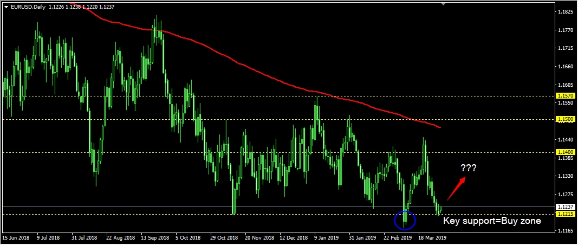This screenshot has height=245, width=578.
Task: Click the yellow 1.1570 level price tag
Action: coord(566,96)
